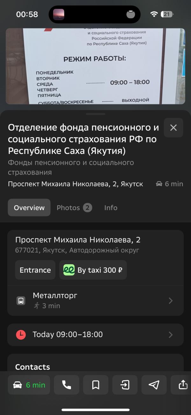
Task: Tap the entrance door icon button
Action: click(125, 385)
